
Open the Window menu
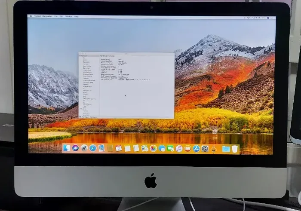68,16
